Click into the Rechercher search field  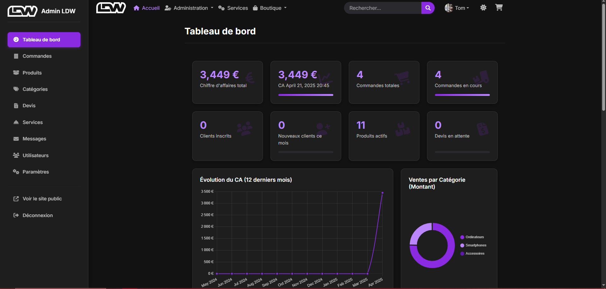[x=383, y=8]
